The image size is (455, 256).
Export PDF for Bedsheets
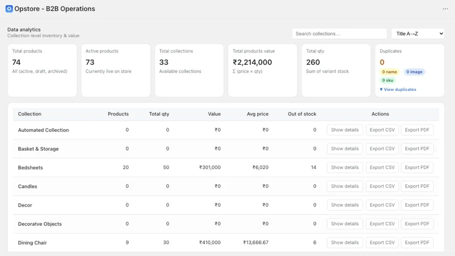click(417, 167)
